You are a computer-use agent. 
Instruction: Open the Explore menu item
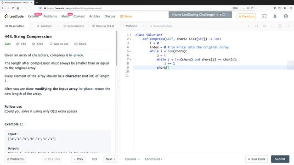point(34,16)
